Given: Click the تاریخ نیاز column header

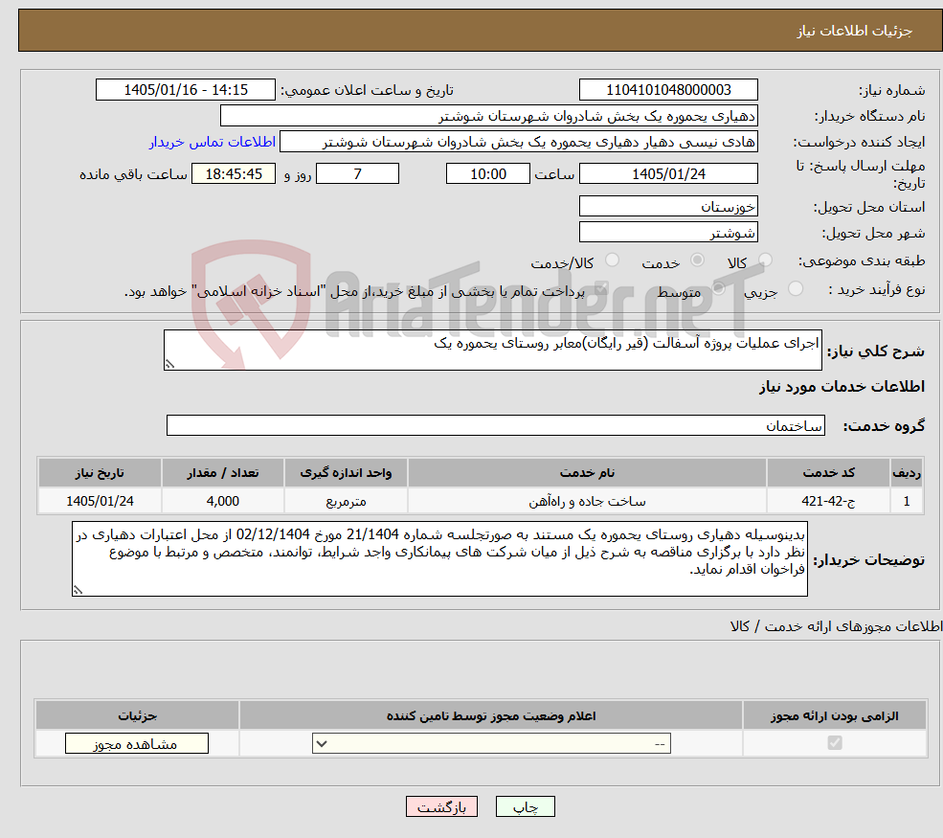Looking at the screenshot, I should point(100,473).
